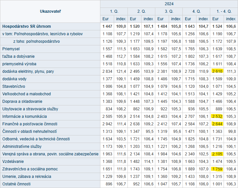Click the 121,4 index value for dodávka elektriny

tap(121, 71)
